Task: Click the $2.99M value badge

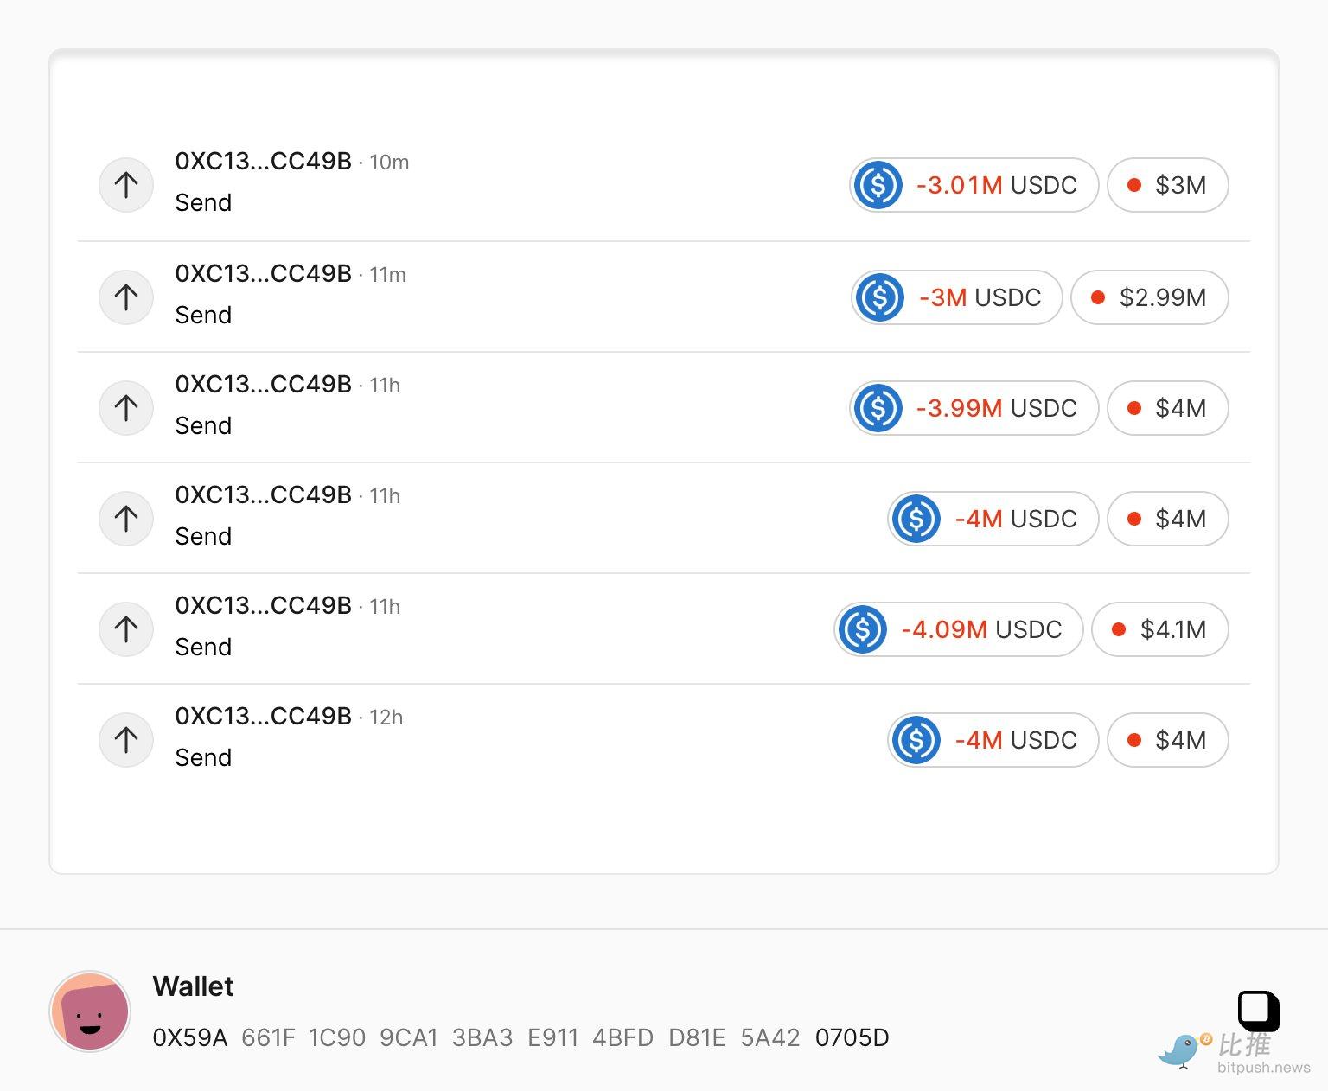Action: [1149, 297]
